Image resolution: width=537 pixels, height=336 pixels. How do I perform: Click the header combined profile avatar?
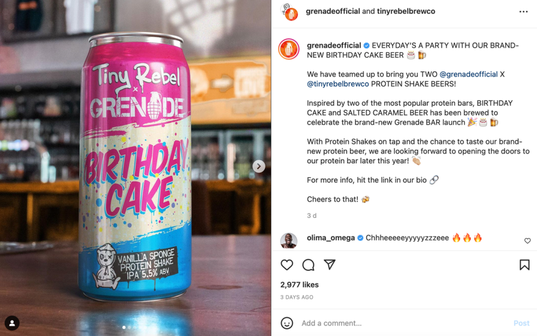coord(289,12)
